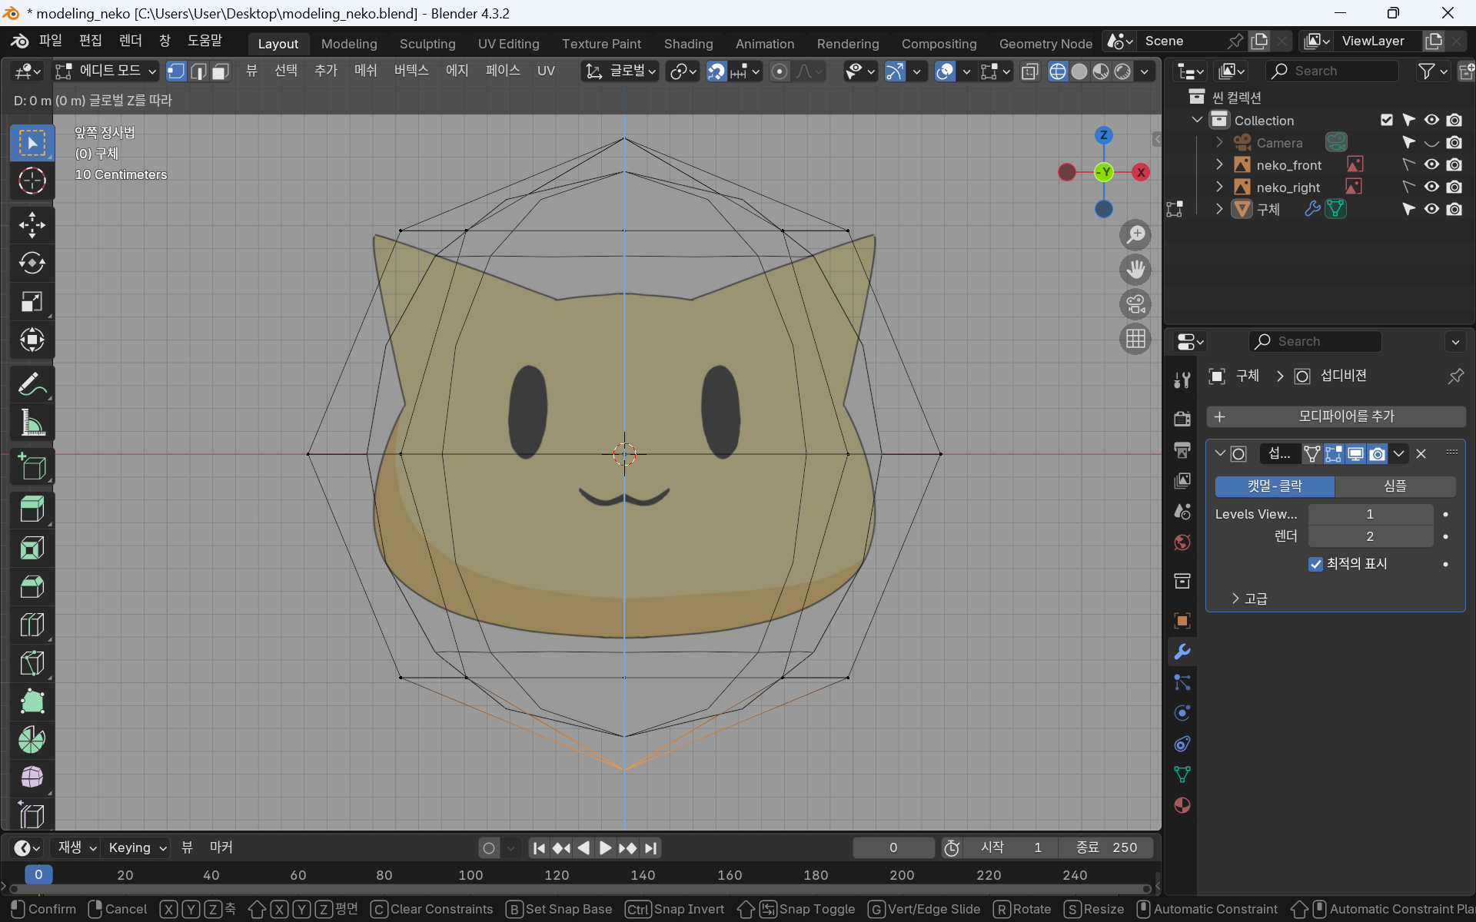1476x922 pixels.
Task: Click the 모디파이어를 추가 button
Action: point(1336,416)
